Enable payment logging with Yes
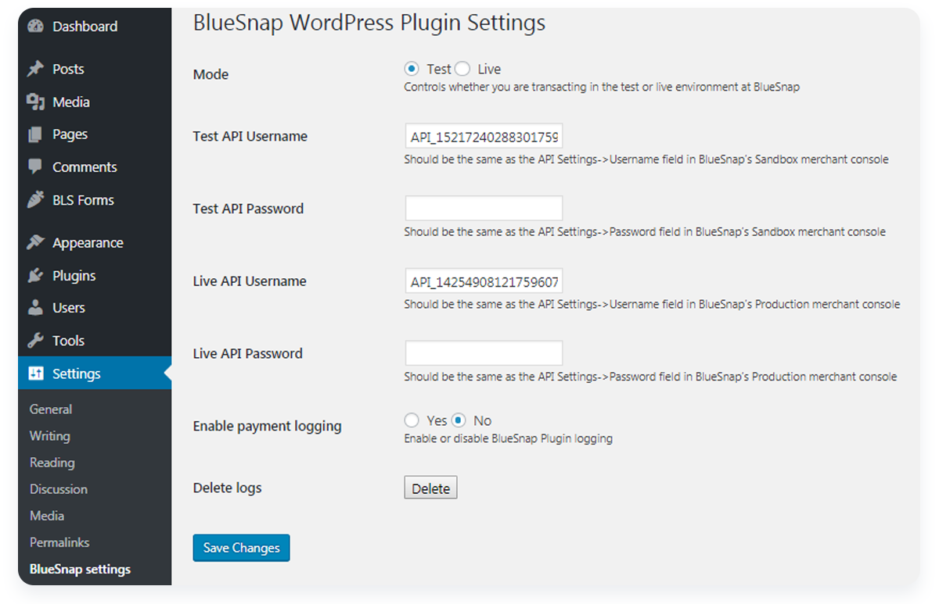The image size is (939, 604). (412, 420)
